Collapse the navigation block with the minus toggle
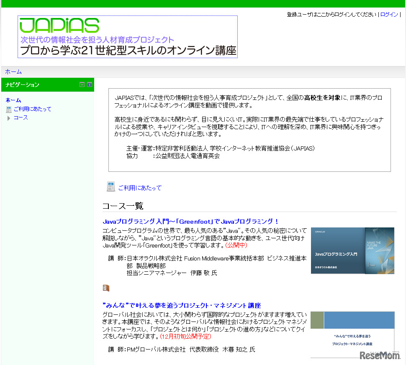The height and width of the screenshot is (365, 406). tap(82, 84)
